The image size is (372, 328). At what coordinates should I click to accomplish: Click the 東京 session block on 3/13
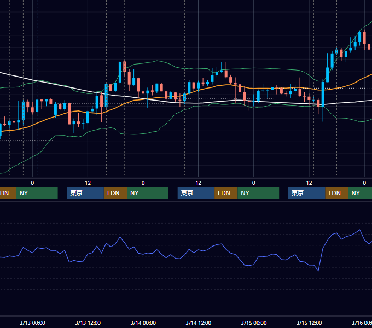[85, 193]
